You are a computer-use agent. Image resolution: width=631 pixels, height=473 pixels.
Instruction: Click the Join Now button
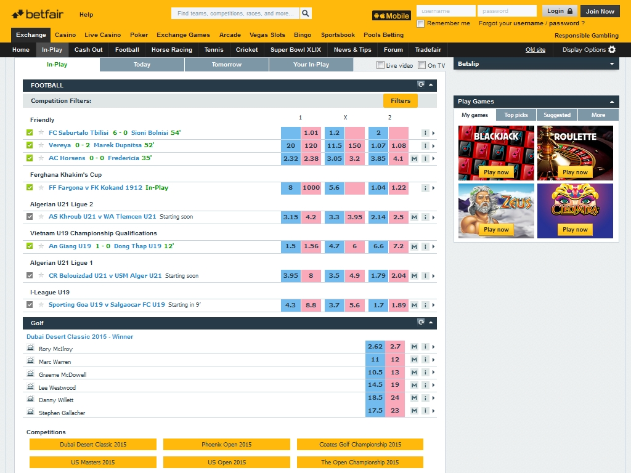(x=600, y=11)
